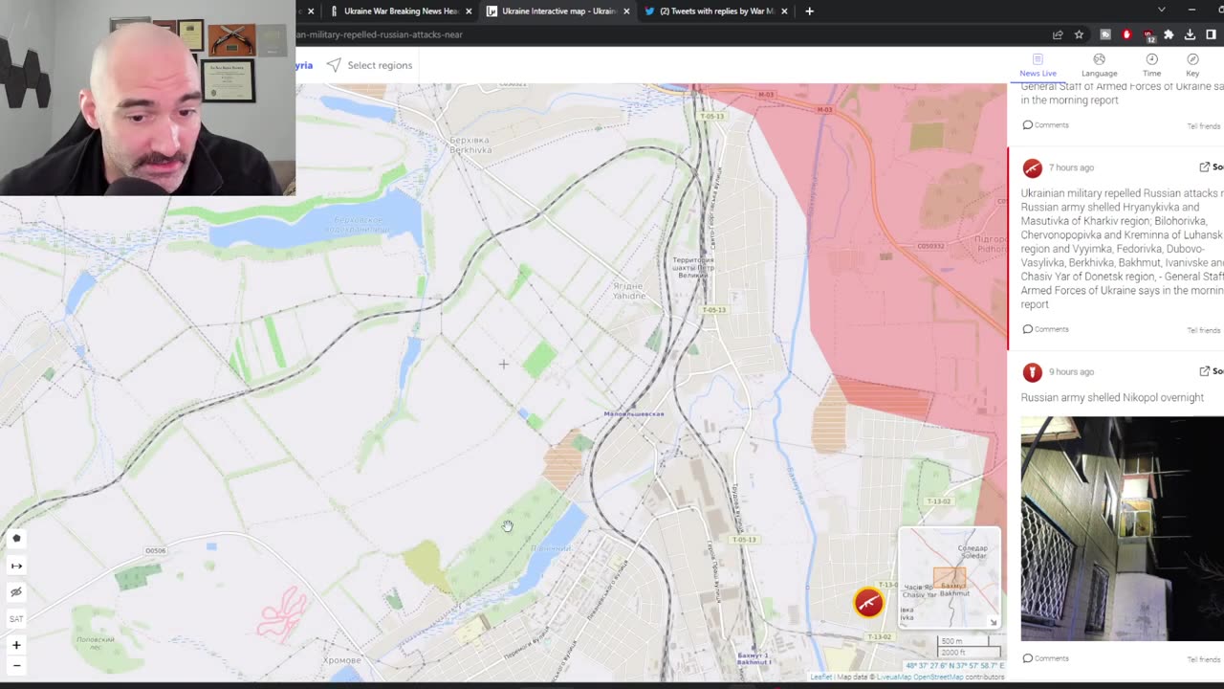
Task: Click the O0506 road label
Action: click(x=155, y=551)
